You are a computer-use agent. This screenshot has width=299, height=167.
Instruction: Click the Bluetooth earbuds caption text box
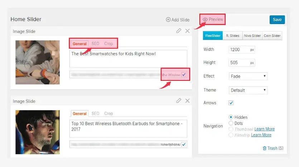click(128, 128)
